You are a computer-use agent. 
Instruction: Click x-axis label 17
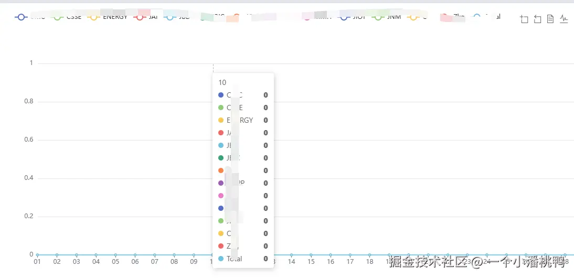[x=350, y=262]
